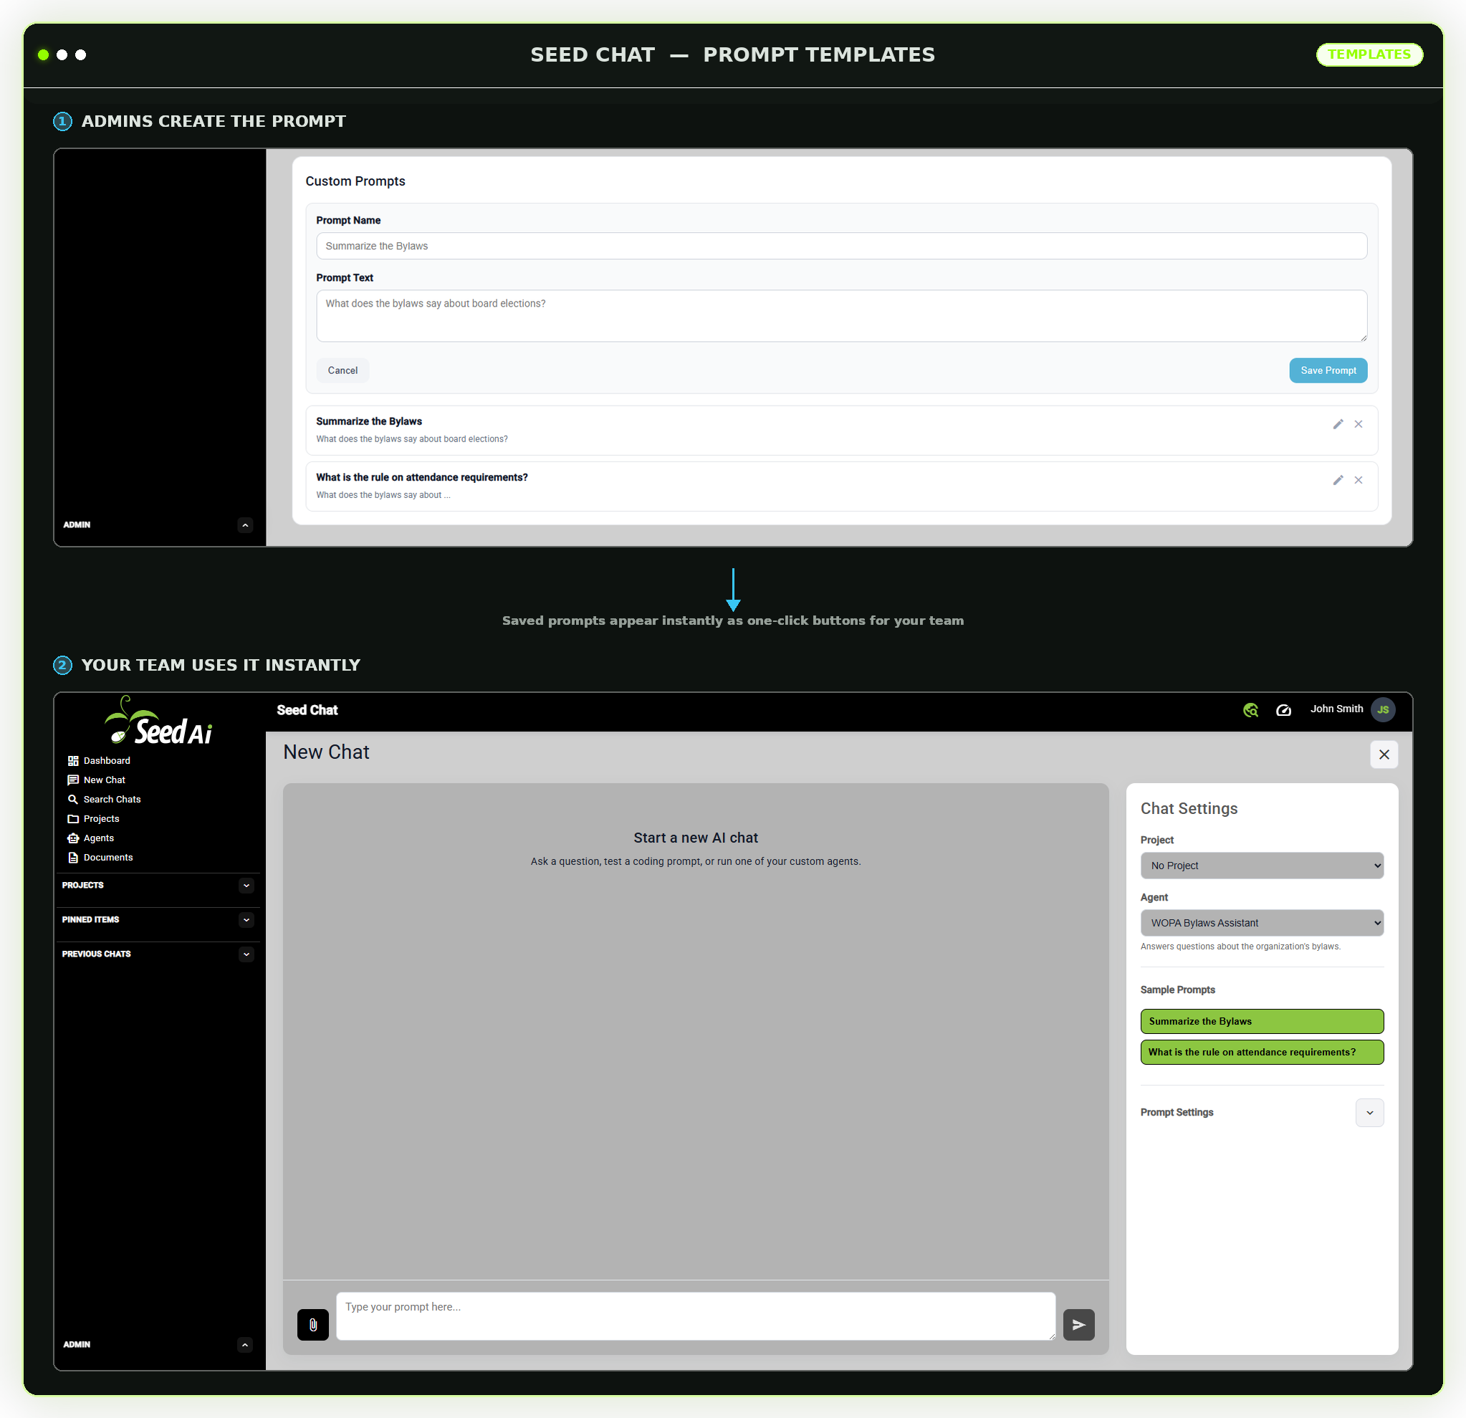This screenshot has width=1466, height=1418.
Task: Click the Custom Prompts heading
Action: (355, 181)
